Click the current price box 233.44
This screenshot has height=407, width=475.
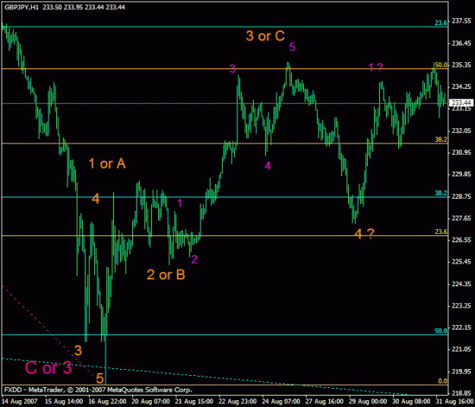461,103
